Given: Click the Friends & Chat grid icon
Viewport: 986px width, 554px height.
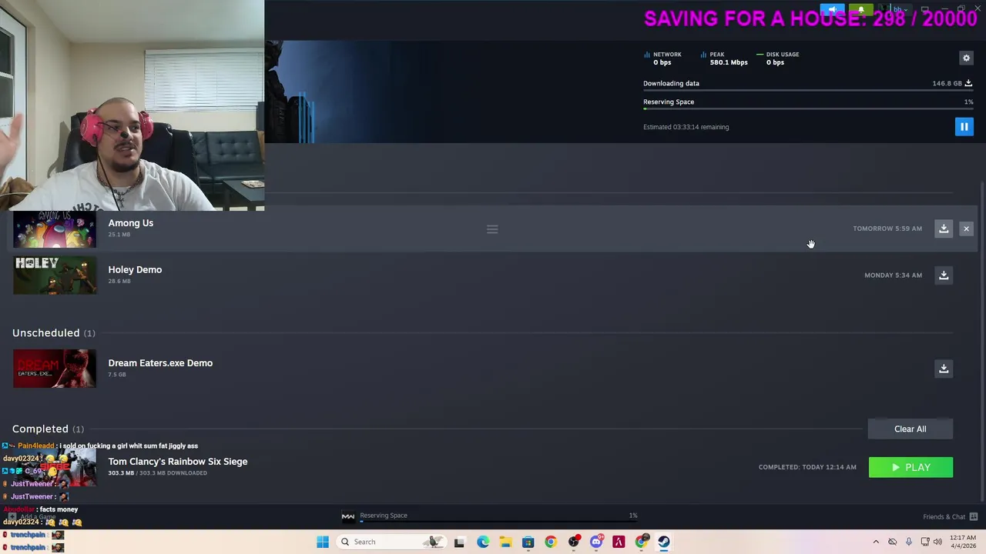Looking at the screenshot, I should pyautogui.click(x=974, y=517).
